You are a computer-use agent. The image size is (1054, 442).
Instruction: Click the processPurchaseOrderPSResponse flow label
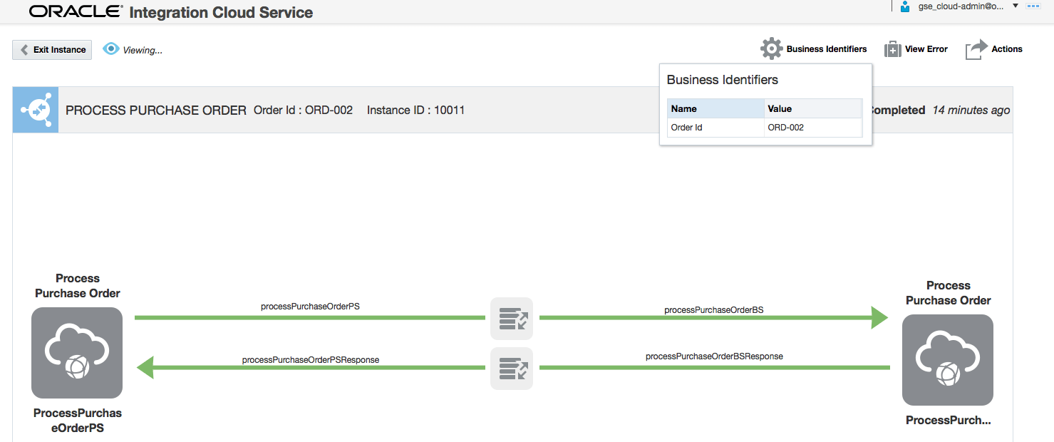coord(311,360)
